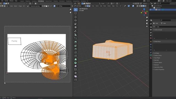176x99 pixels.
Task: Open the Render menu in top bar
Action: click(6, 1)
